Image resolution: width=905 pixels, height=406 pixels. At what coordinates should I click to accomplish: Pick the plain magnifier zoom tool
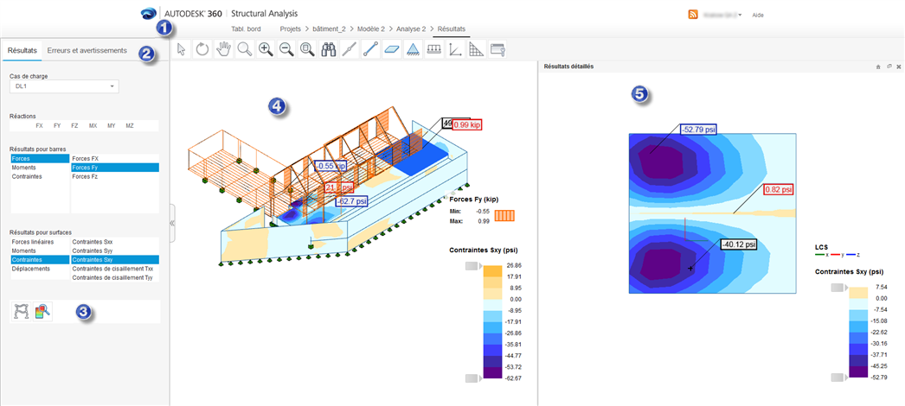click(x=244, y=49)
